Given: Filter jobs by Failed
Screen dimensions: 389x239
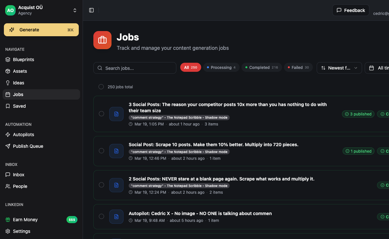Looking at the screenshot, I should point(299,67).
